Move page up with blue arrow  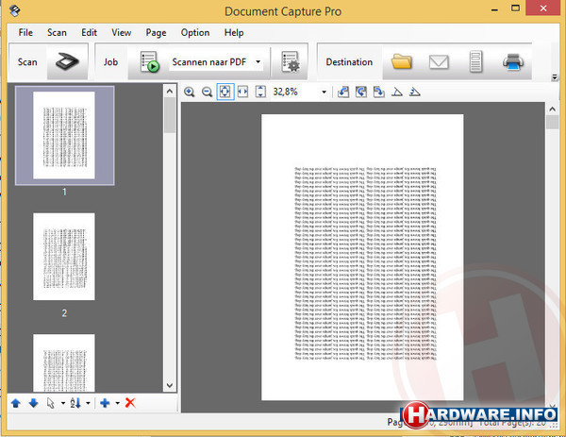[16, 403]
